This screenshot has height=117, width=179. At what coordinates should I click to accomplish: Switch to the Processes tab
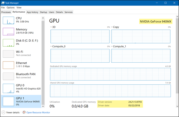(6, 12)
